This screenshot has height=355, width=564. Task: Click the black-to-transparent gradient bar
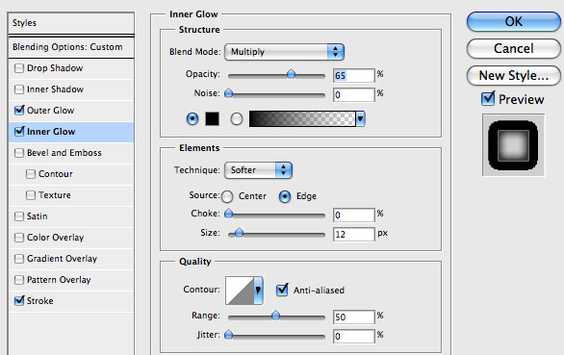tap(302, 118)
